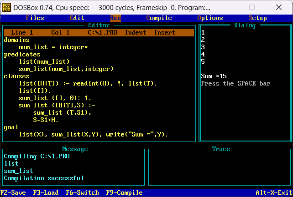Image resolution: width=293 pixels, height=197 pixels.
Task: Click Alt-X-Exit in the status bar
Action: 274,193
